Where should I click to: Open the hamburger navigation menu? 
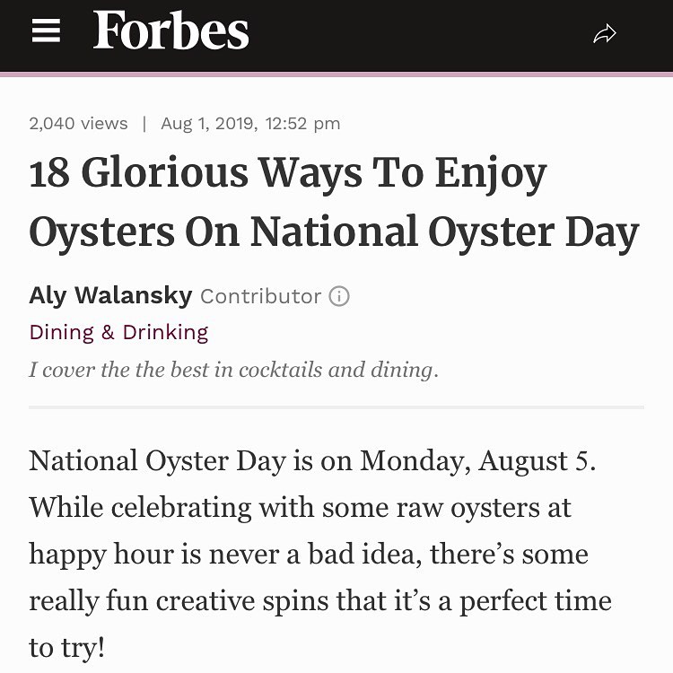coord(46,31)
